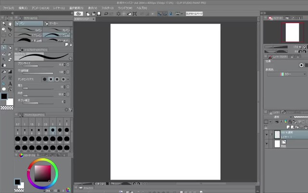This screenshot has height=193, width=308.
Task: Adjust the brush size slider
Action: pos(38,66)
